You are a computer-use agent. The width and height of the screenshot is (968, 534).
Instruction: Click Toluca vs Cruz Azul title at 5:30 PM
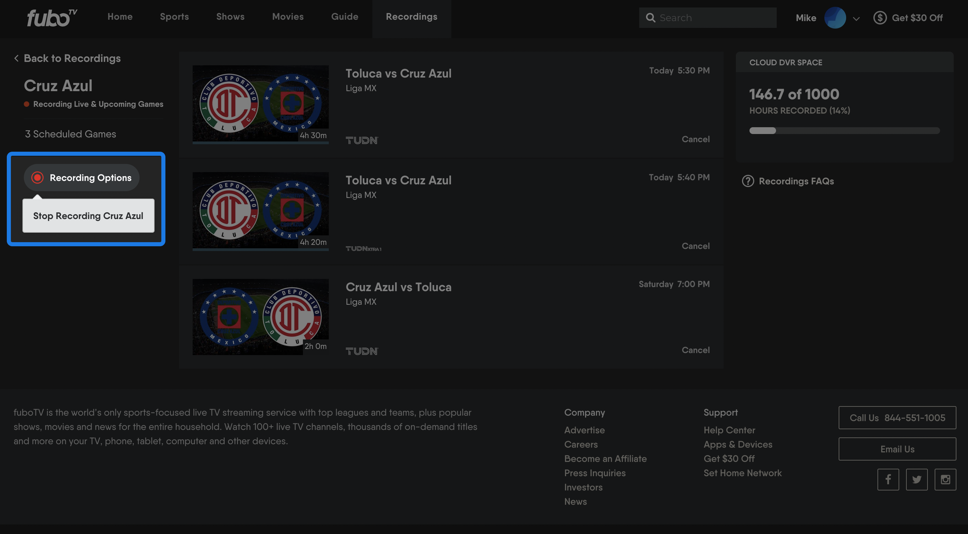[x=398, y=73]
